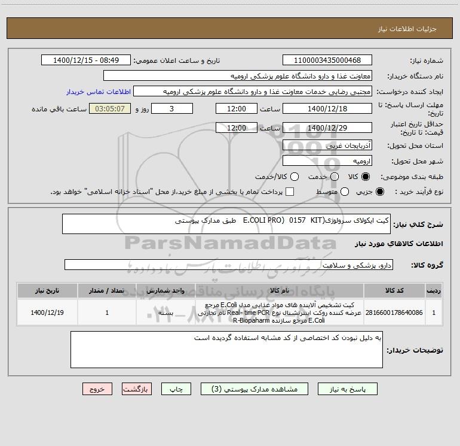
Task: Select the 'کالا' radio button
Action: click(x=366, y=177)
